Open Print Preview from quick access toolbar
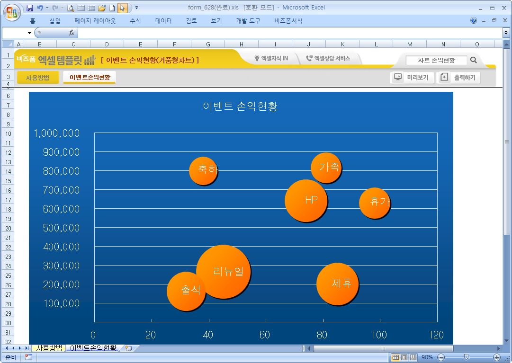The width and height of the screenshot is (512, 363). tap(71, 8)
